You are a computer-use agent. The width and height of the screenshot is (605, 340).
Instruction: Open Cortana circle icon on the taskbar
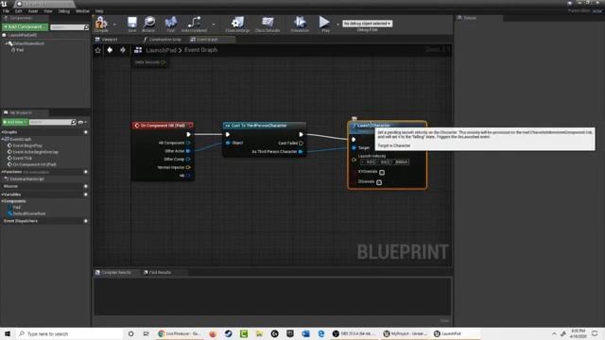130,333
